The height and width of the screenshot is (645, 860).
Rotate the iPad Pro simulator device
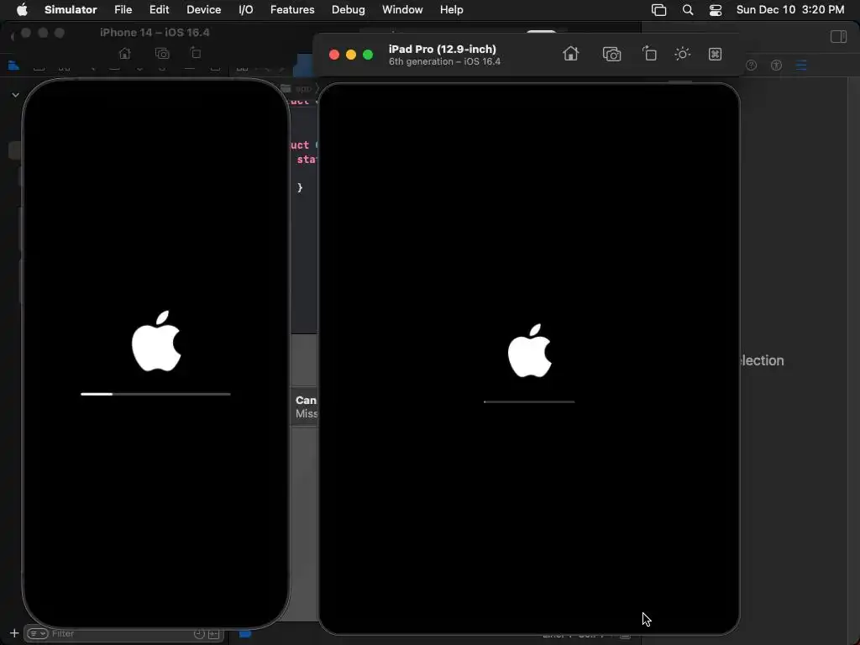click(x=649, y=54)
